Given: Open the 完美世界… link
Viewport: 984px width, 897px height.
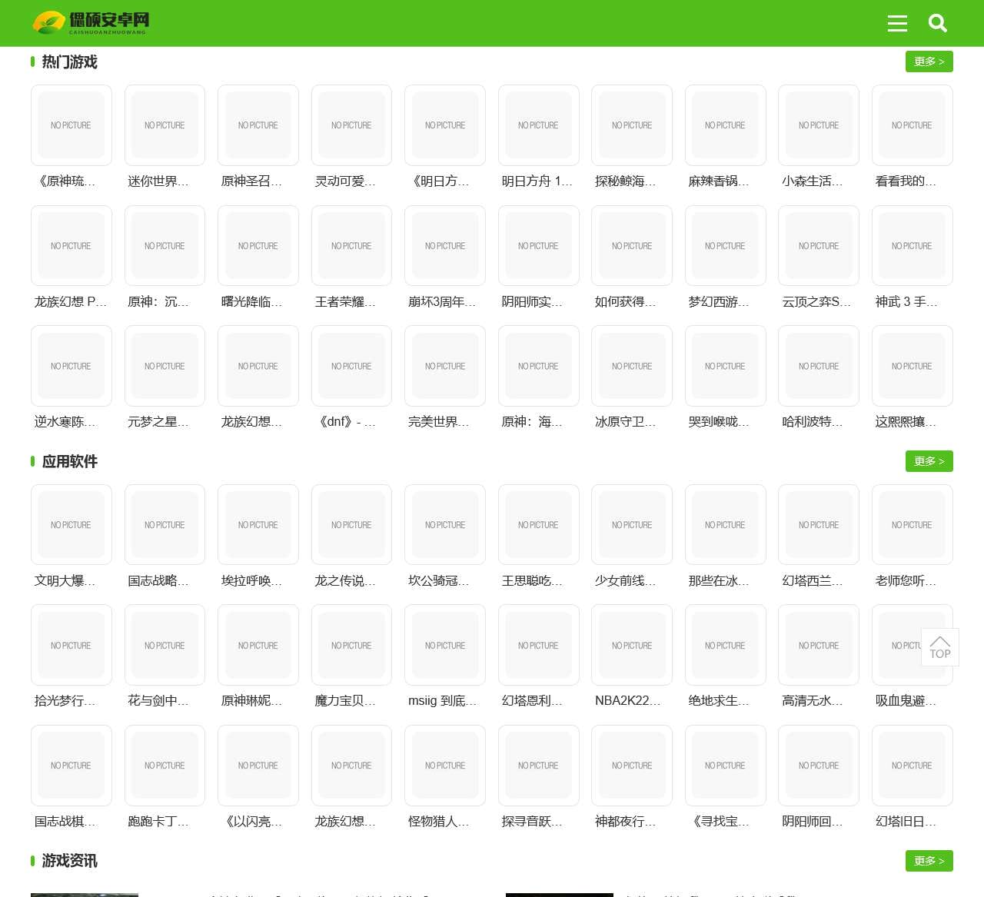Looking at the screenshot, I should pos(439,422).
